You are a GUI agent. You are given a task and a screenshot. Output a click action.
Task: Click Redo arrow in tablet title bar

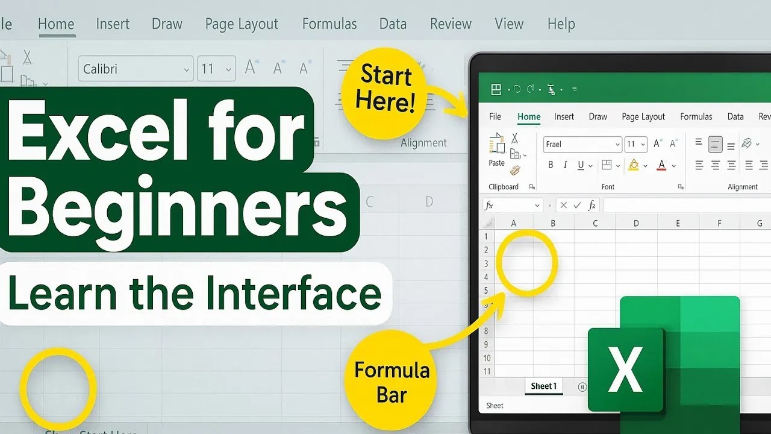[531, 89]
